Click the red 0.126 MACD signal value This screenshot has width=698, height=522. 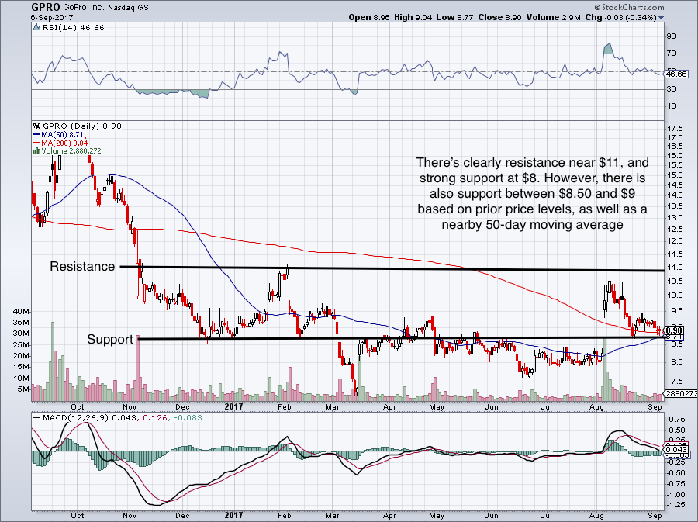point(155,418)
